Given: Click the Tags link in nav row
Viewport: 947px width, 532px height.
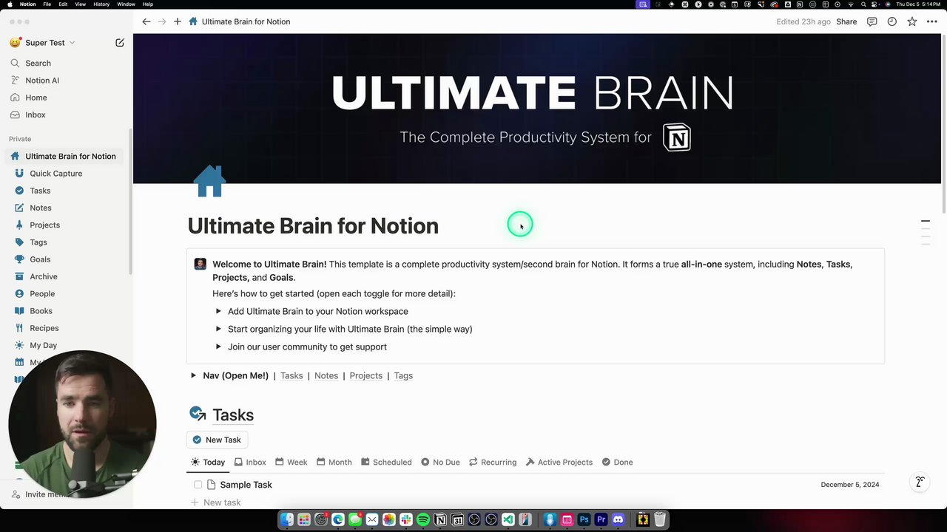Looking at the screenshot, I should (x=403, y=375).
